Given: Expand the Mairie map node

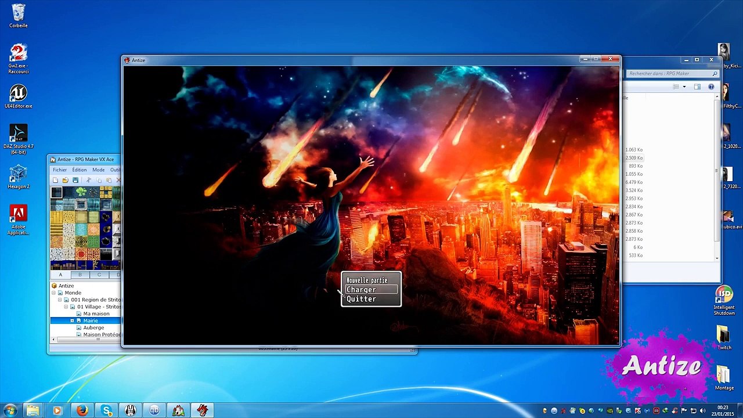Looking at the screenshot, I should pos(72,320).
